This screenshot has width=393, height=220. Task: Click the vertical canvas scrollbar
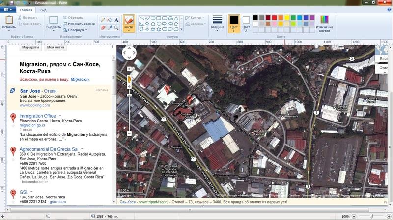click(390, 147)
